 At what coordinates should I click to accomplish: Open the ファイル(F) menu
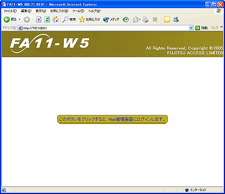pos(10,11)
